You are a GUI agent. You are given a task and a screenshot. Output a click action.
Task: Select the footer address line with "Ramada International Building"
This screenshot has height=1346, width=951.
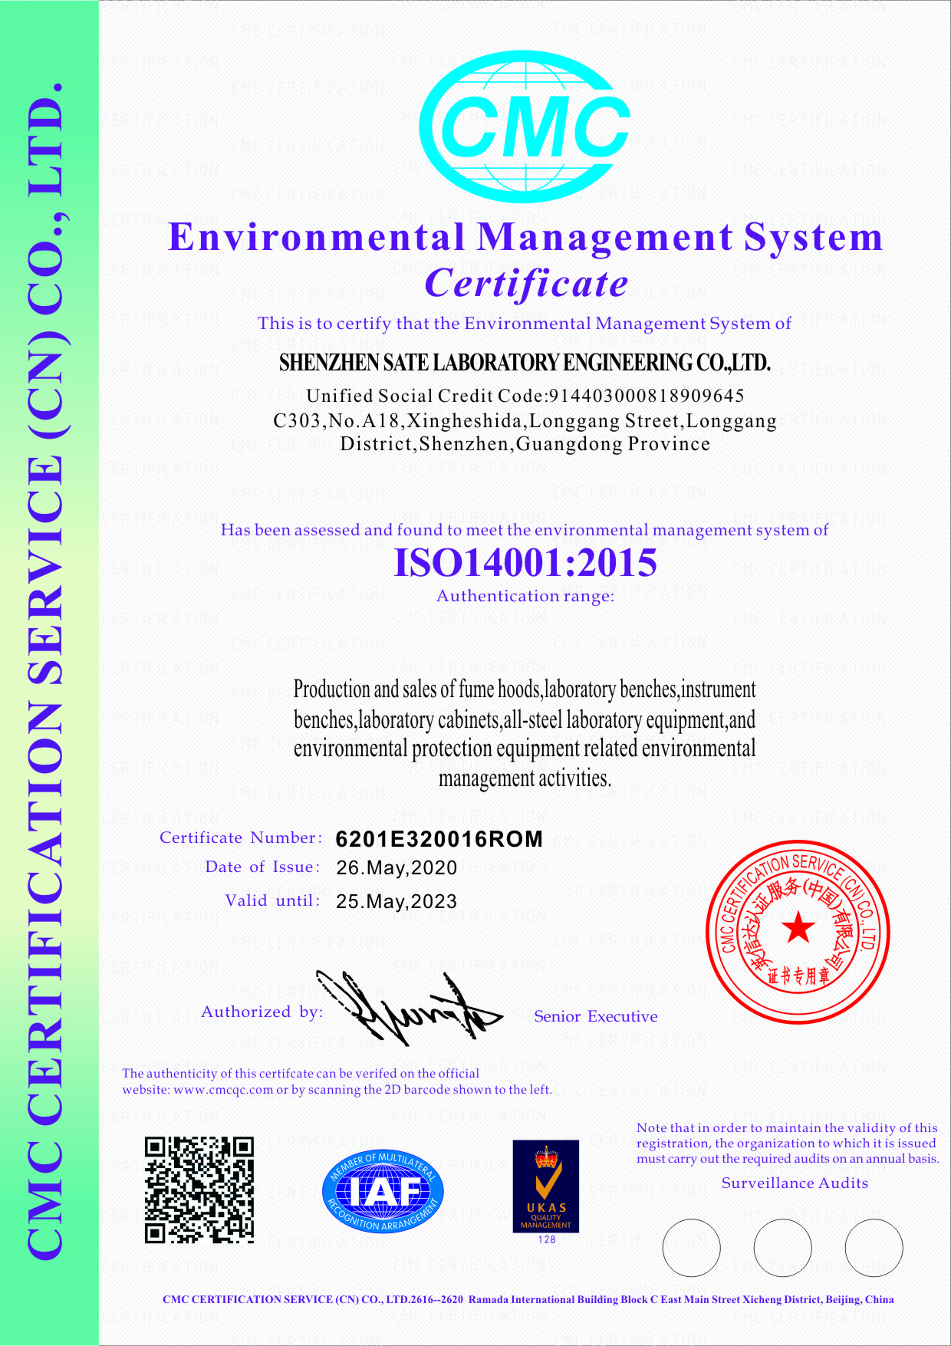tap(528, 1299)
